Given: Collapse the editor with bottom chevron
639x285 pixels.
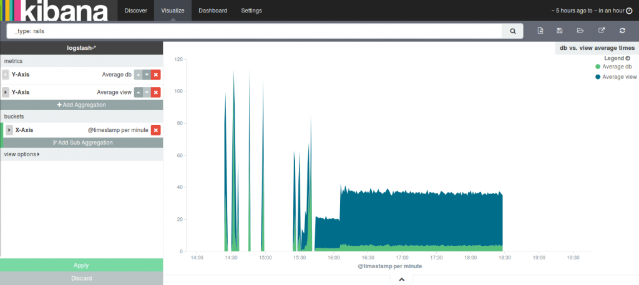Looking at the screenshot, I should pos(401,280).
